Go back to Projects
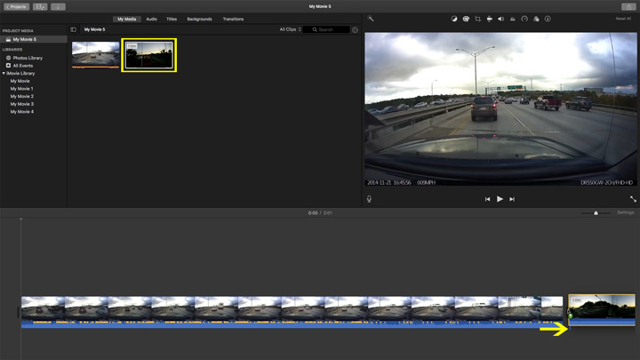Image resolution: width=640 pixels, height=360 pixels. coord(15,6)
